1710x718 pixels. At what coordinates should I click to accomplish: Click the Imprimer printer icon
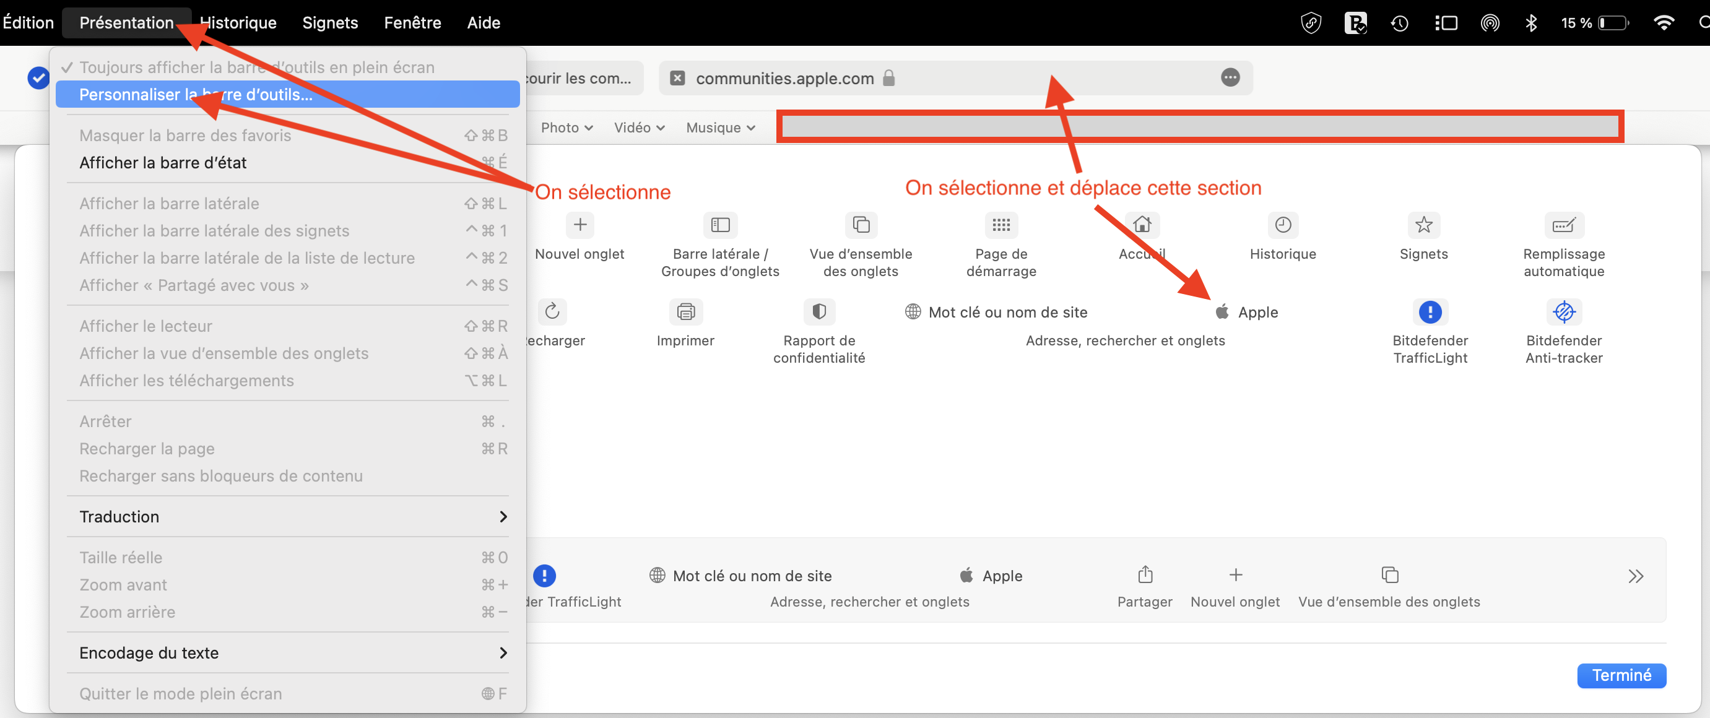point(685,311)
